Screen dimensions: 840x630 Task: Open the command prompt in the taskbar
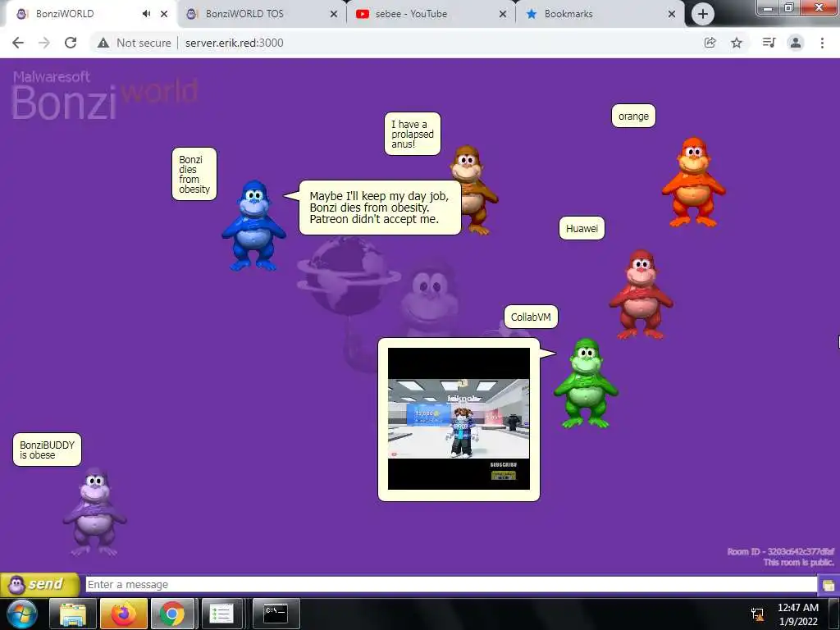click(276, 614)
